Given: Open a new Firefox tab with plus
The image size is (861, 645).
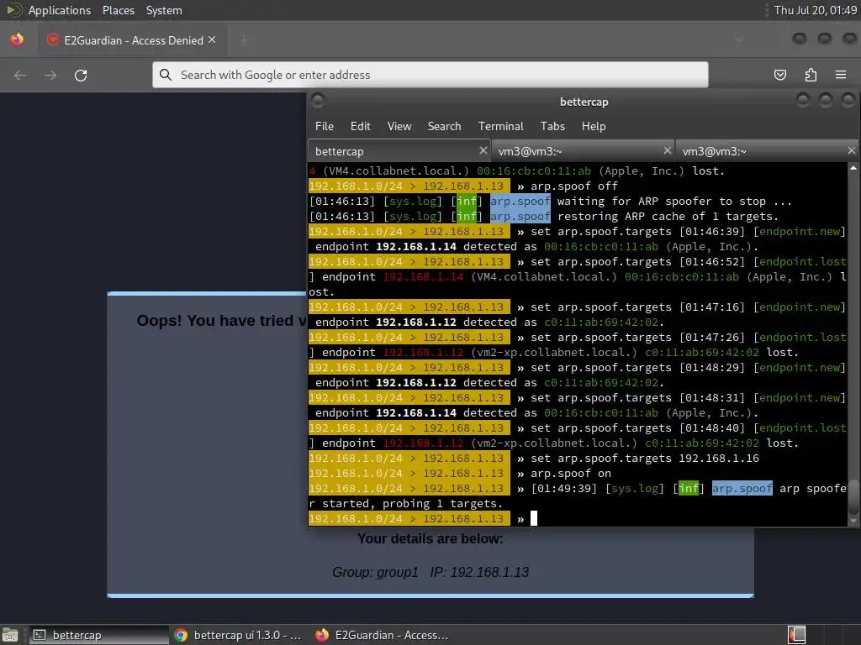Looking at the screenshot, I should [244, 40].
